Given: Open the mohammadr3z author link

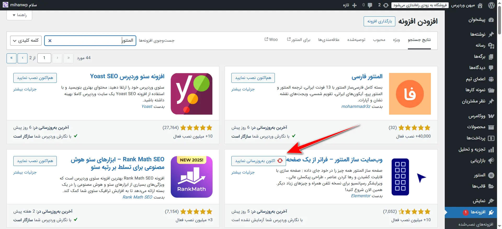Looking at the screenshot, I should (x=356, y=107).
